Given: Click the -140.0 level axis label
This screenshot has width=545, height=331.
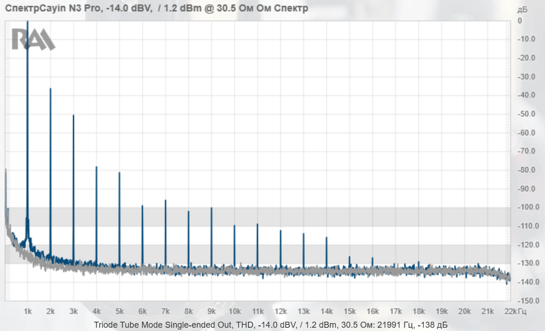Looking at the screenshot, I should pyautogui.click(x=528, y=282).
